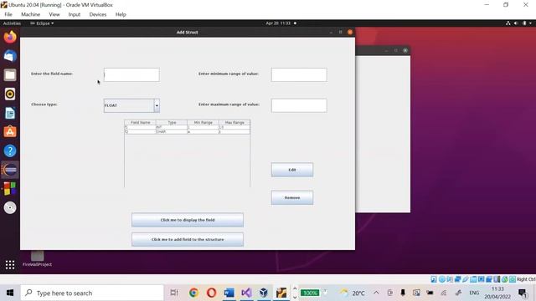
Task: Open Ubuntu volume indicator in top bar
Action: click(x=516, y=23)
